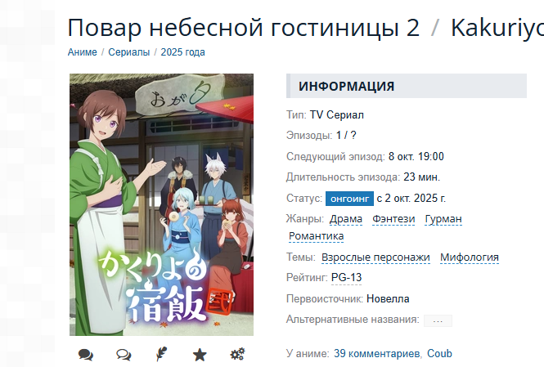The width and height of the screenshot is (544, 367).
Task: Select the Фэнтези genre tag
Action: tap(393, 219)
